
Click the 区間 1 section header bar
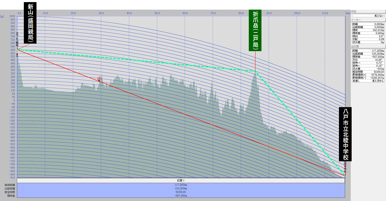click(181, 180)
